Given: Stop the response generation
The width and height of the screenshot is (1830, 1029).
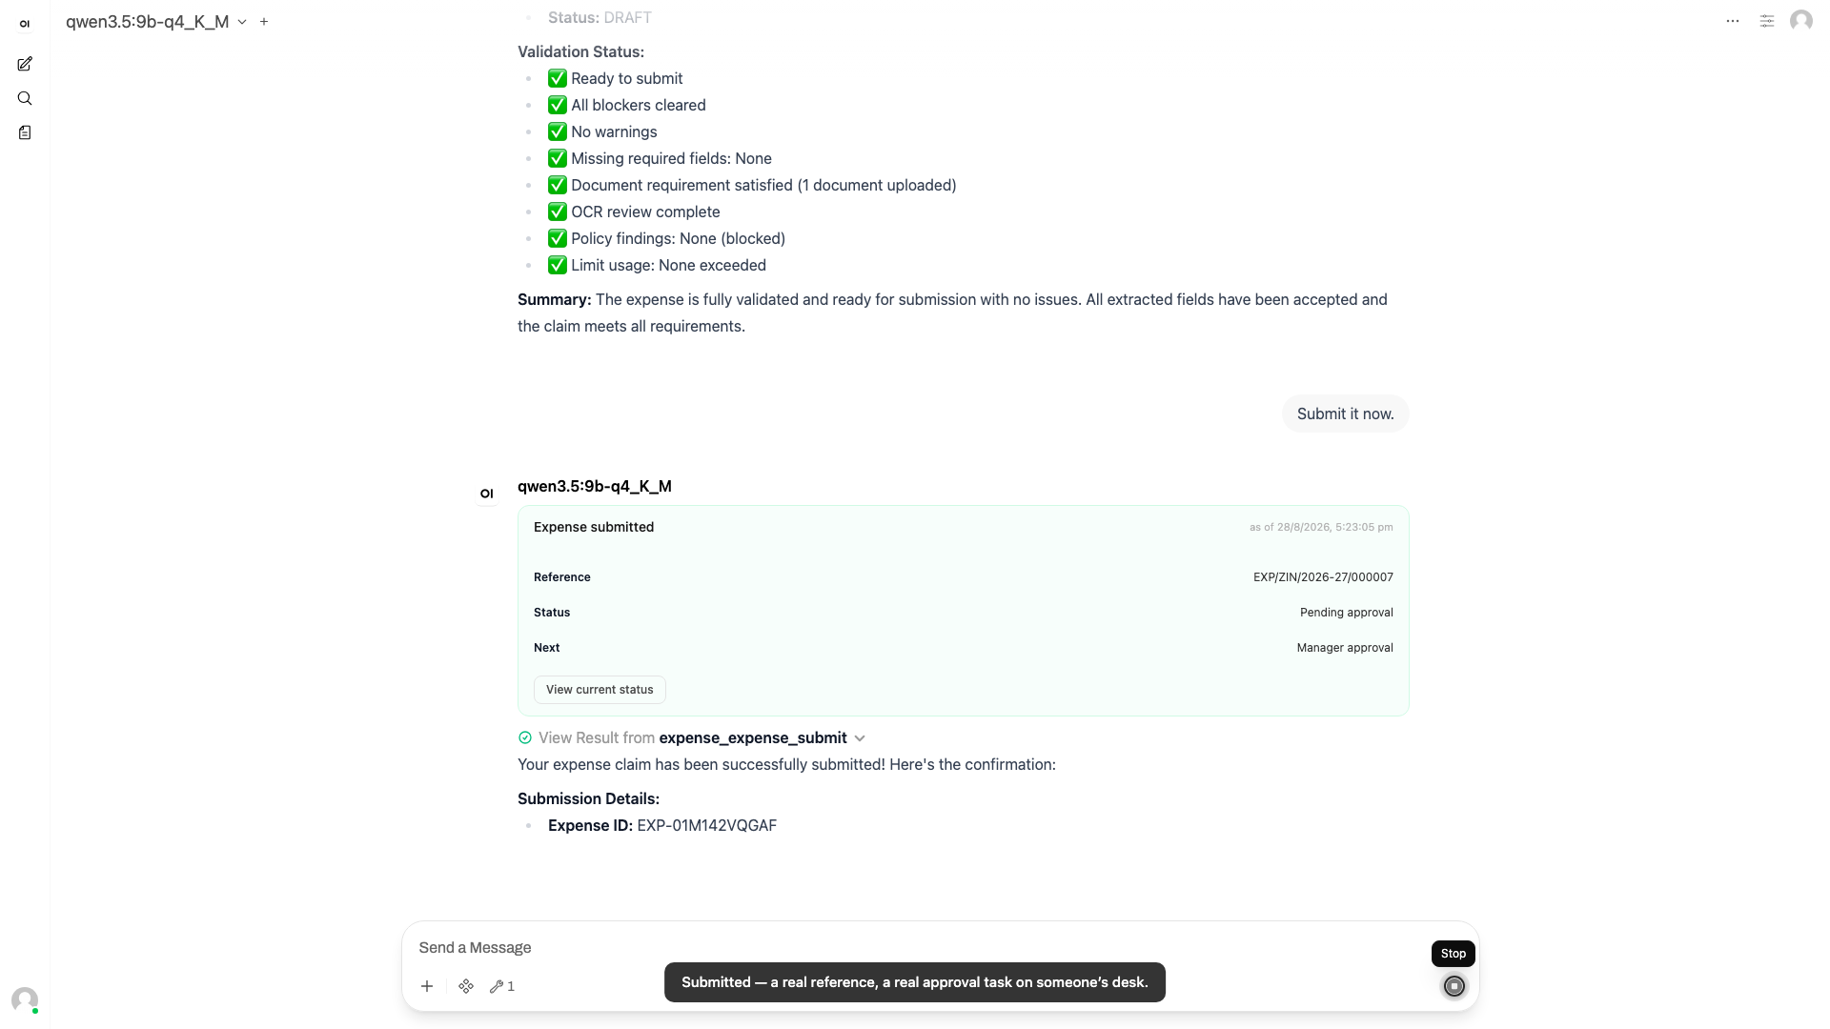Looking at the screenshot, I should point(1454,986).
